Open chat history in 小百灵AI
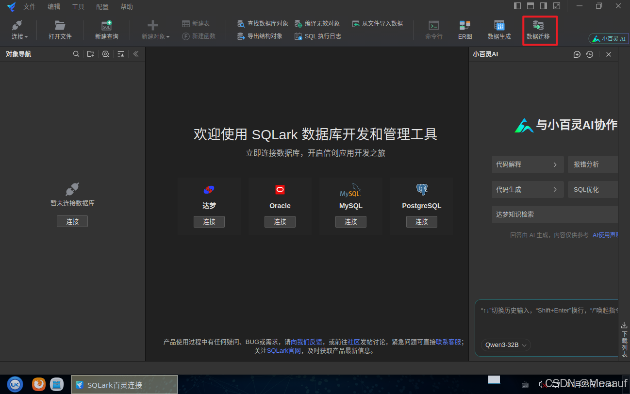 coord(590,54)
